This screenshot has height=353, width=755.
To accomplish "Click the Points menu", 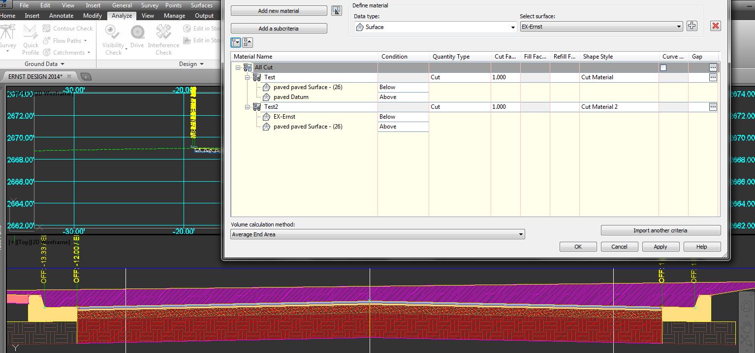I will (174, 5).
